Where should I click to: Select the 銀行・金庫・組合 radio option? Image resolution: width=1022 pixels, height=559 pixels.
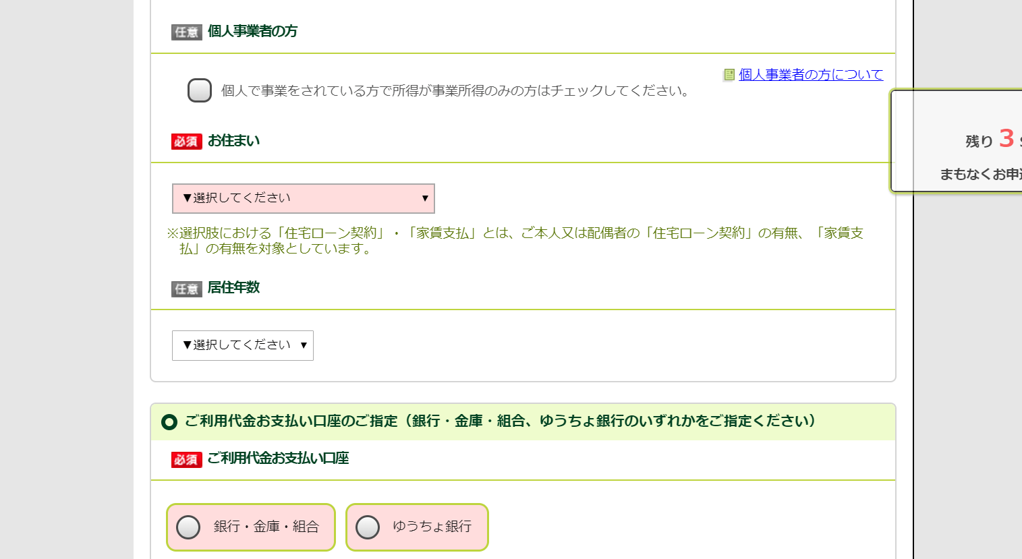(251, 527)
